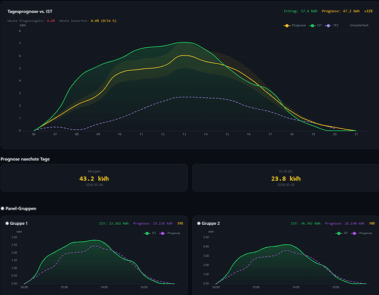Click the Prognose naechste Tage heading
Screen dimensions: 379x295
click(x=25, y=159)
